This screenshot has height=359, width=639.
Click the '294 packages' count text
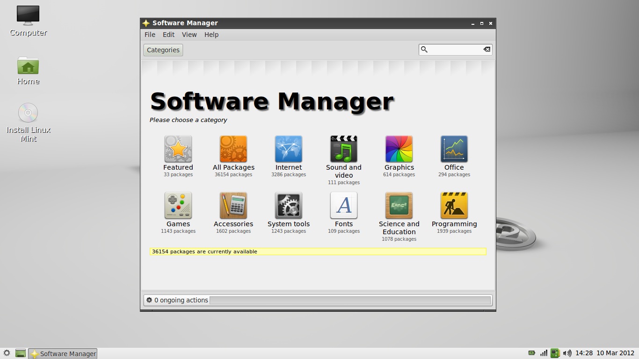[x=454, y=174]
